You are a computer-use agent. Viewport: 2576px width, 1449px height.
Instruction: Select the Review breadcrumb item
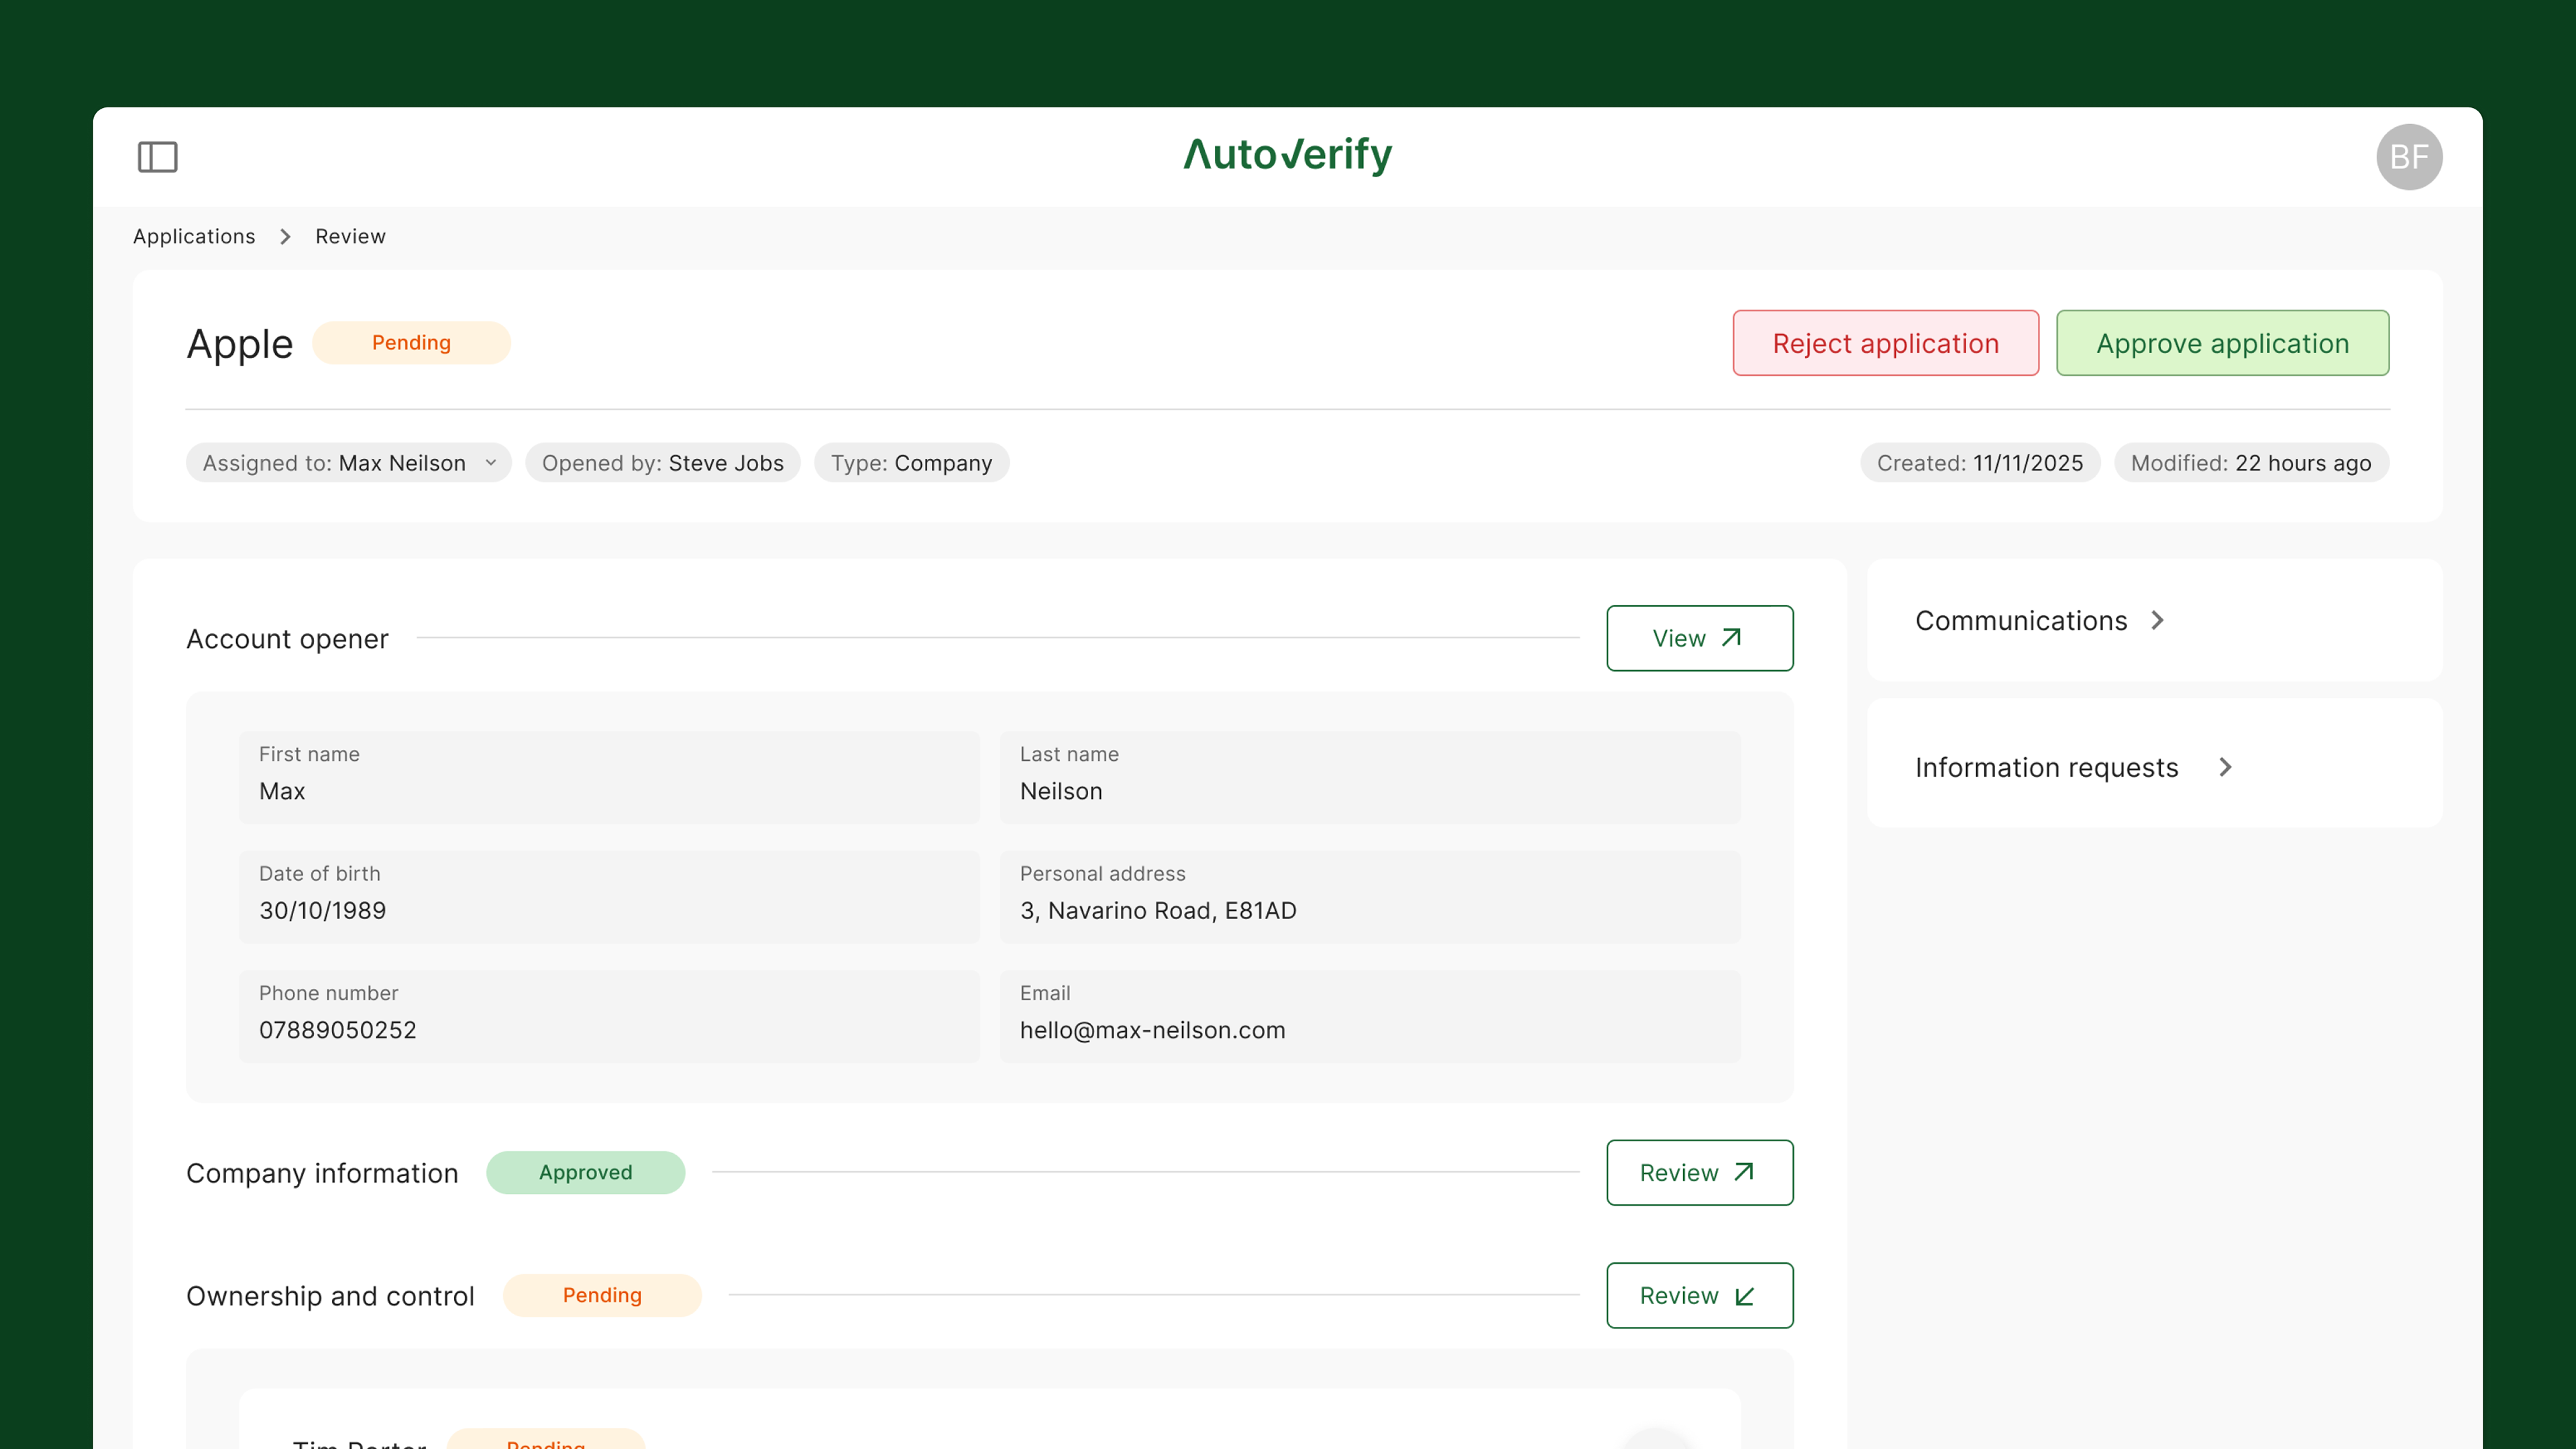(x=350, y=236)
